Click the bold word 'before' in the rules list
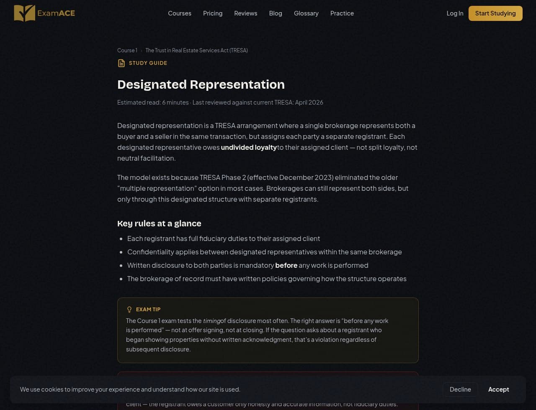 [286, 265]
